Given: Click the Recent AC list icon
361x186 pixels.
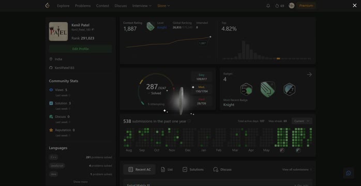Looking at the screenshot, I should 130,169.
